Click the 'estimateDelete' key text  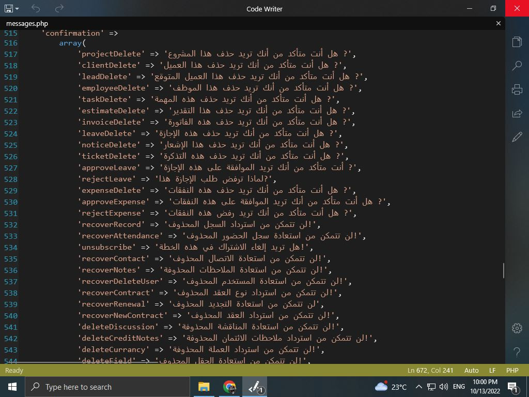(114, 111)
